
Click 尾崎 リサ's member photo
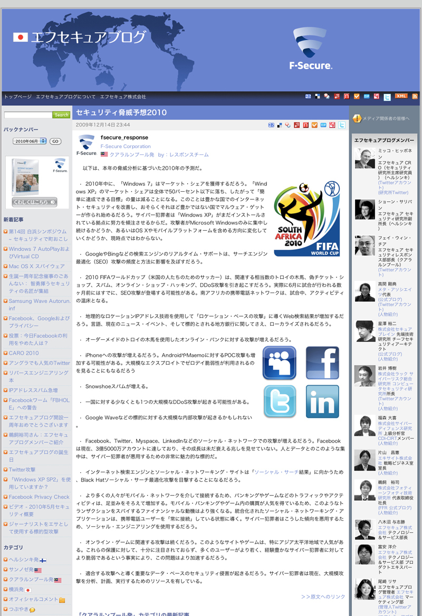point(365,589)
